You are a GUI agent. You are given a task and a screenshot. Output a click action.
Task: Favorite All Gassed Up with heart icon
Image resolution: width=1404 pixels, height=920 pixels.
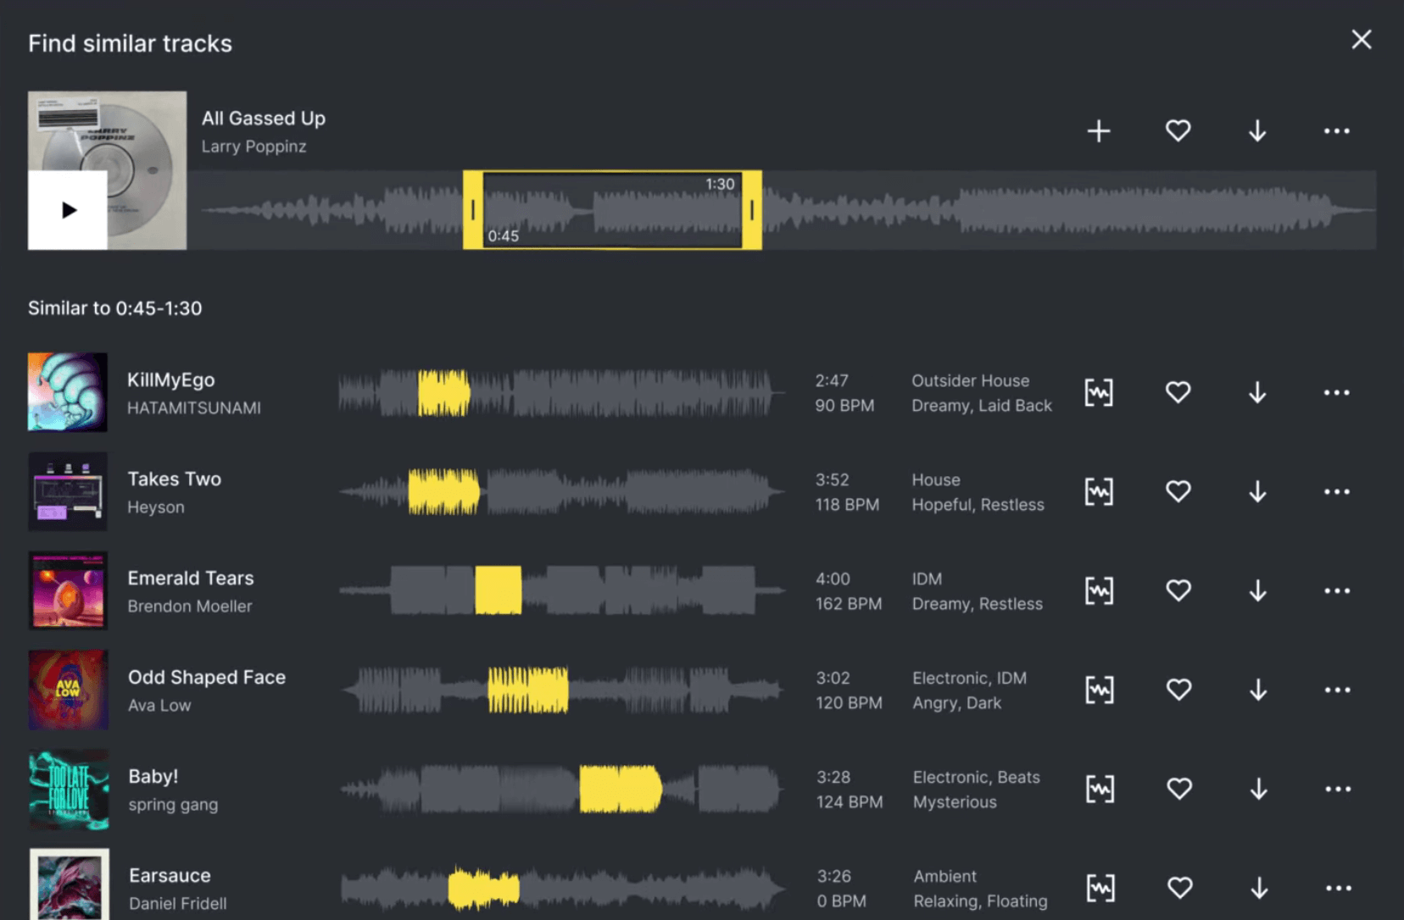(1178, 131)
